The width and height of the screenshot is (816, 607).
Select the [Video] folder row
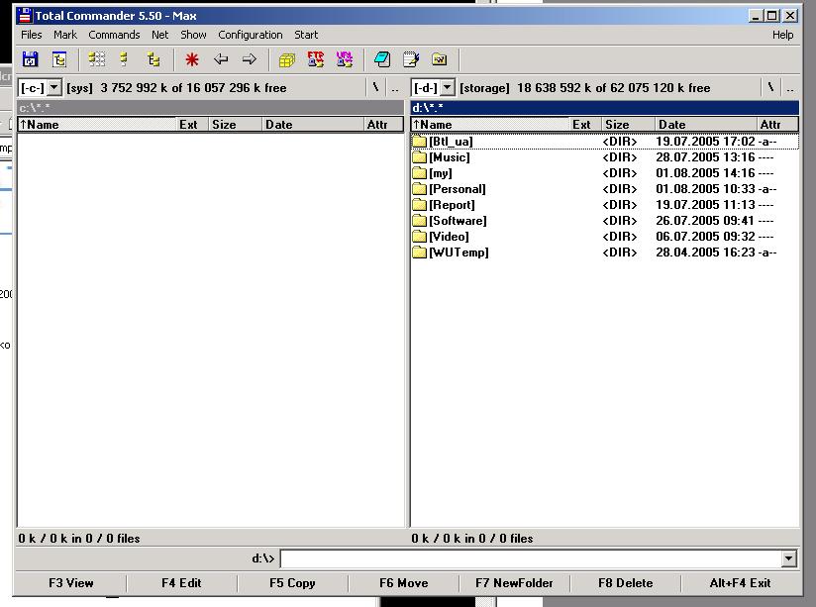[x=605, y=237]
